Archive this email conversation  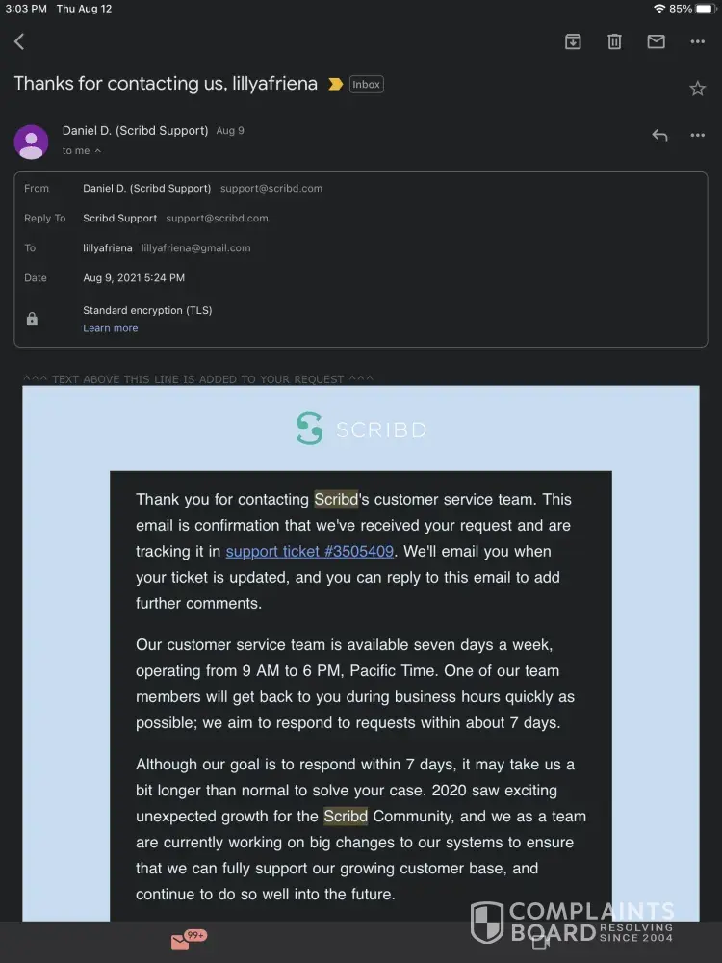click(x=573, y=41)
